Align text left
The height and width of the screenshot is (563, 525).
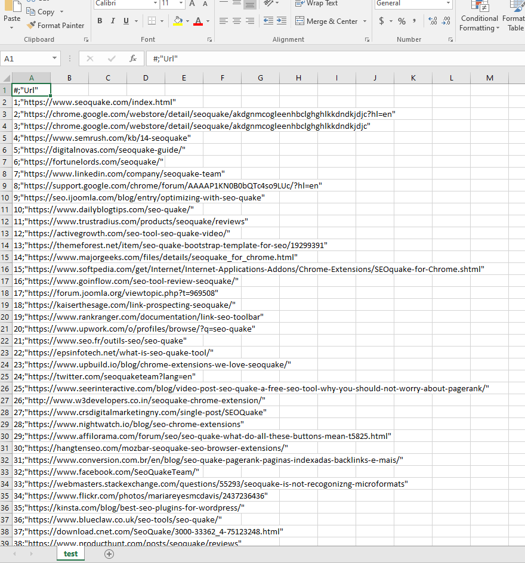(223, 21)
